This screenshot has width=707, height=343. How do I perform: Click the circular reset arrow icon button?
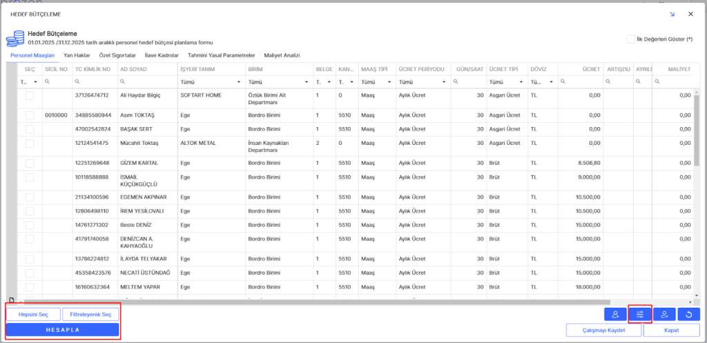click(x=688, y=315)
